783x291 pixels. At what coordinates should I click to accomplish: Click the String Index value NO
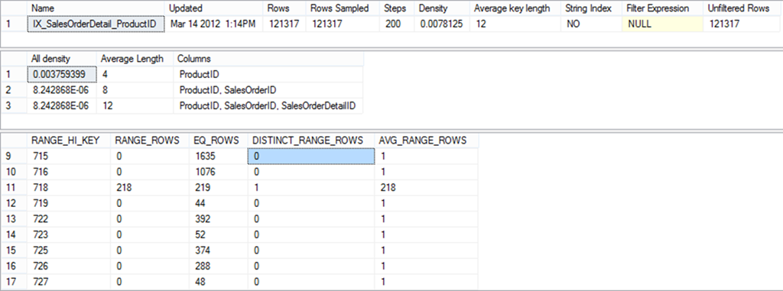(x=592, y=24)
